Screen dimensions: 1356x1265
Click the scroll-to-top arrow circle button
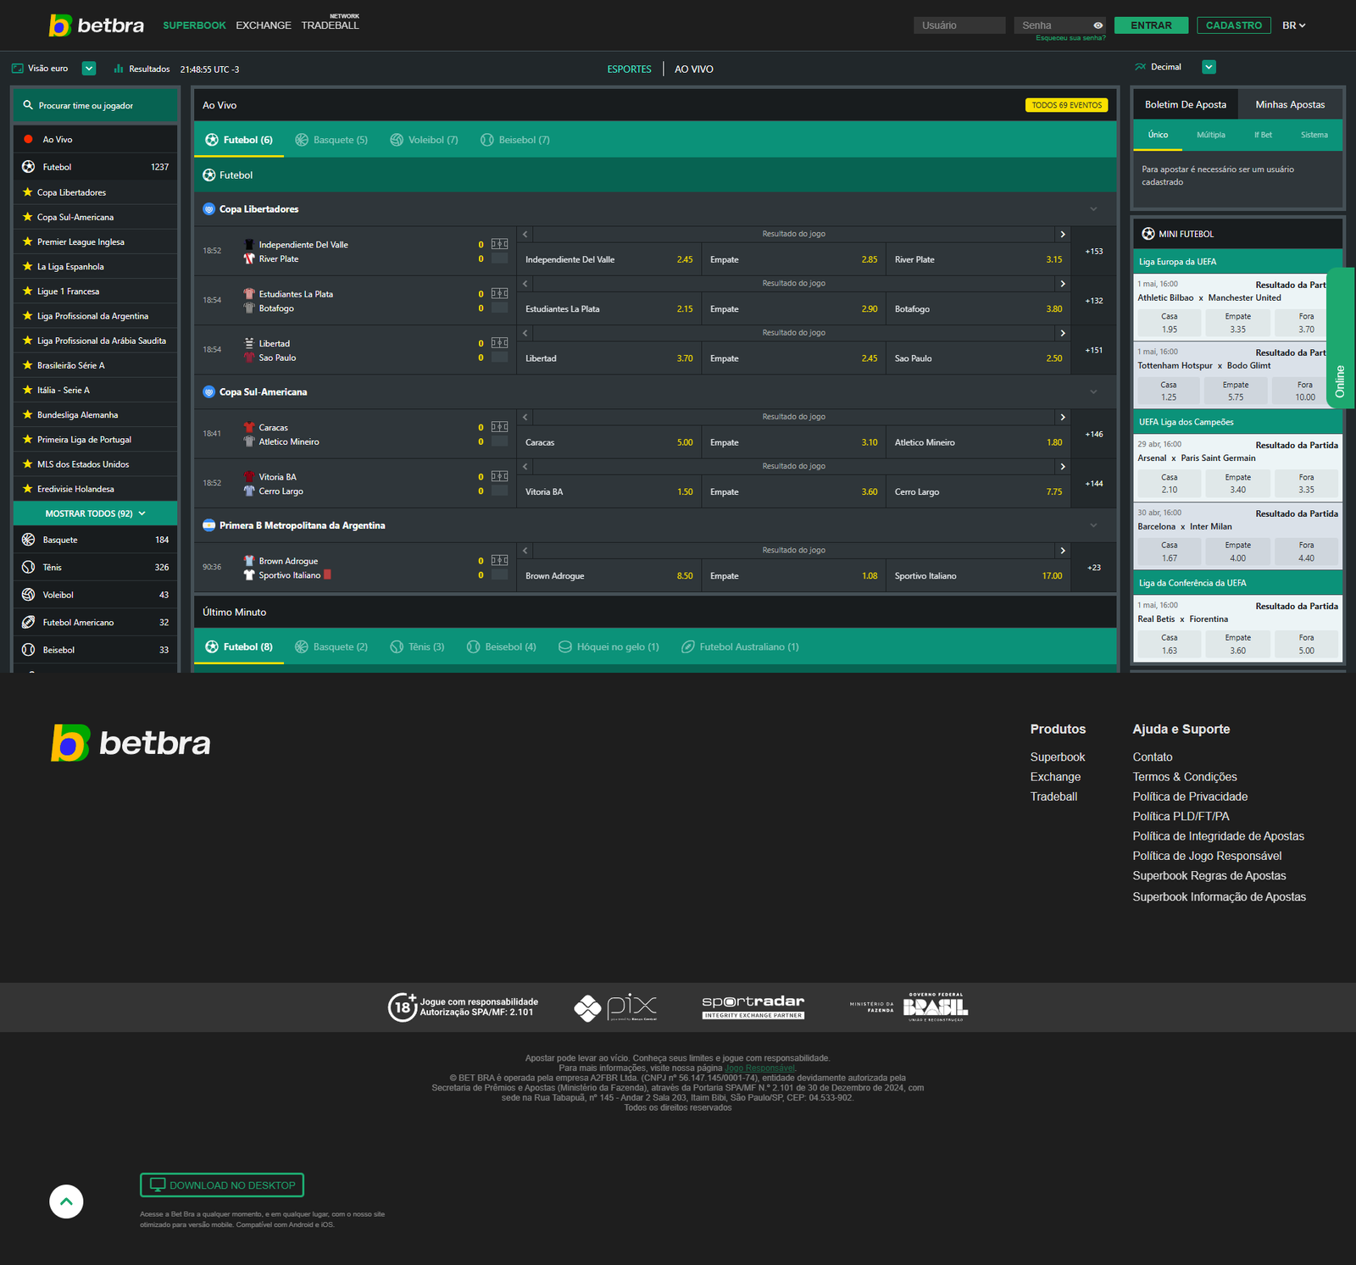66,1201
